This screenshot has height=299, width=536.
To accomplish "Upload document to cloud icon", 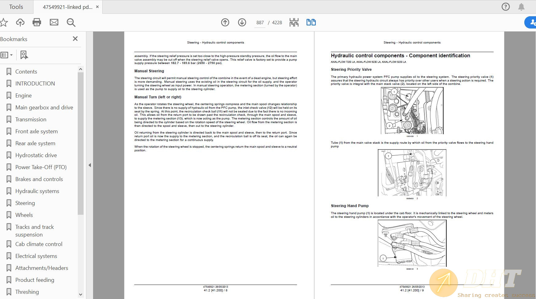I will 20,22.
